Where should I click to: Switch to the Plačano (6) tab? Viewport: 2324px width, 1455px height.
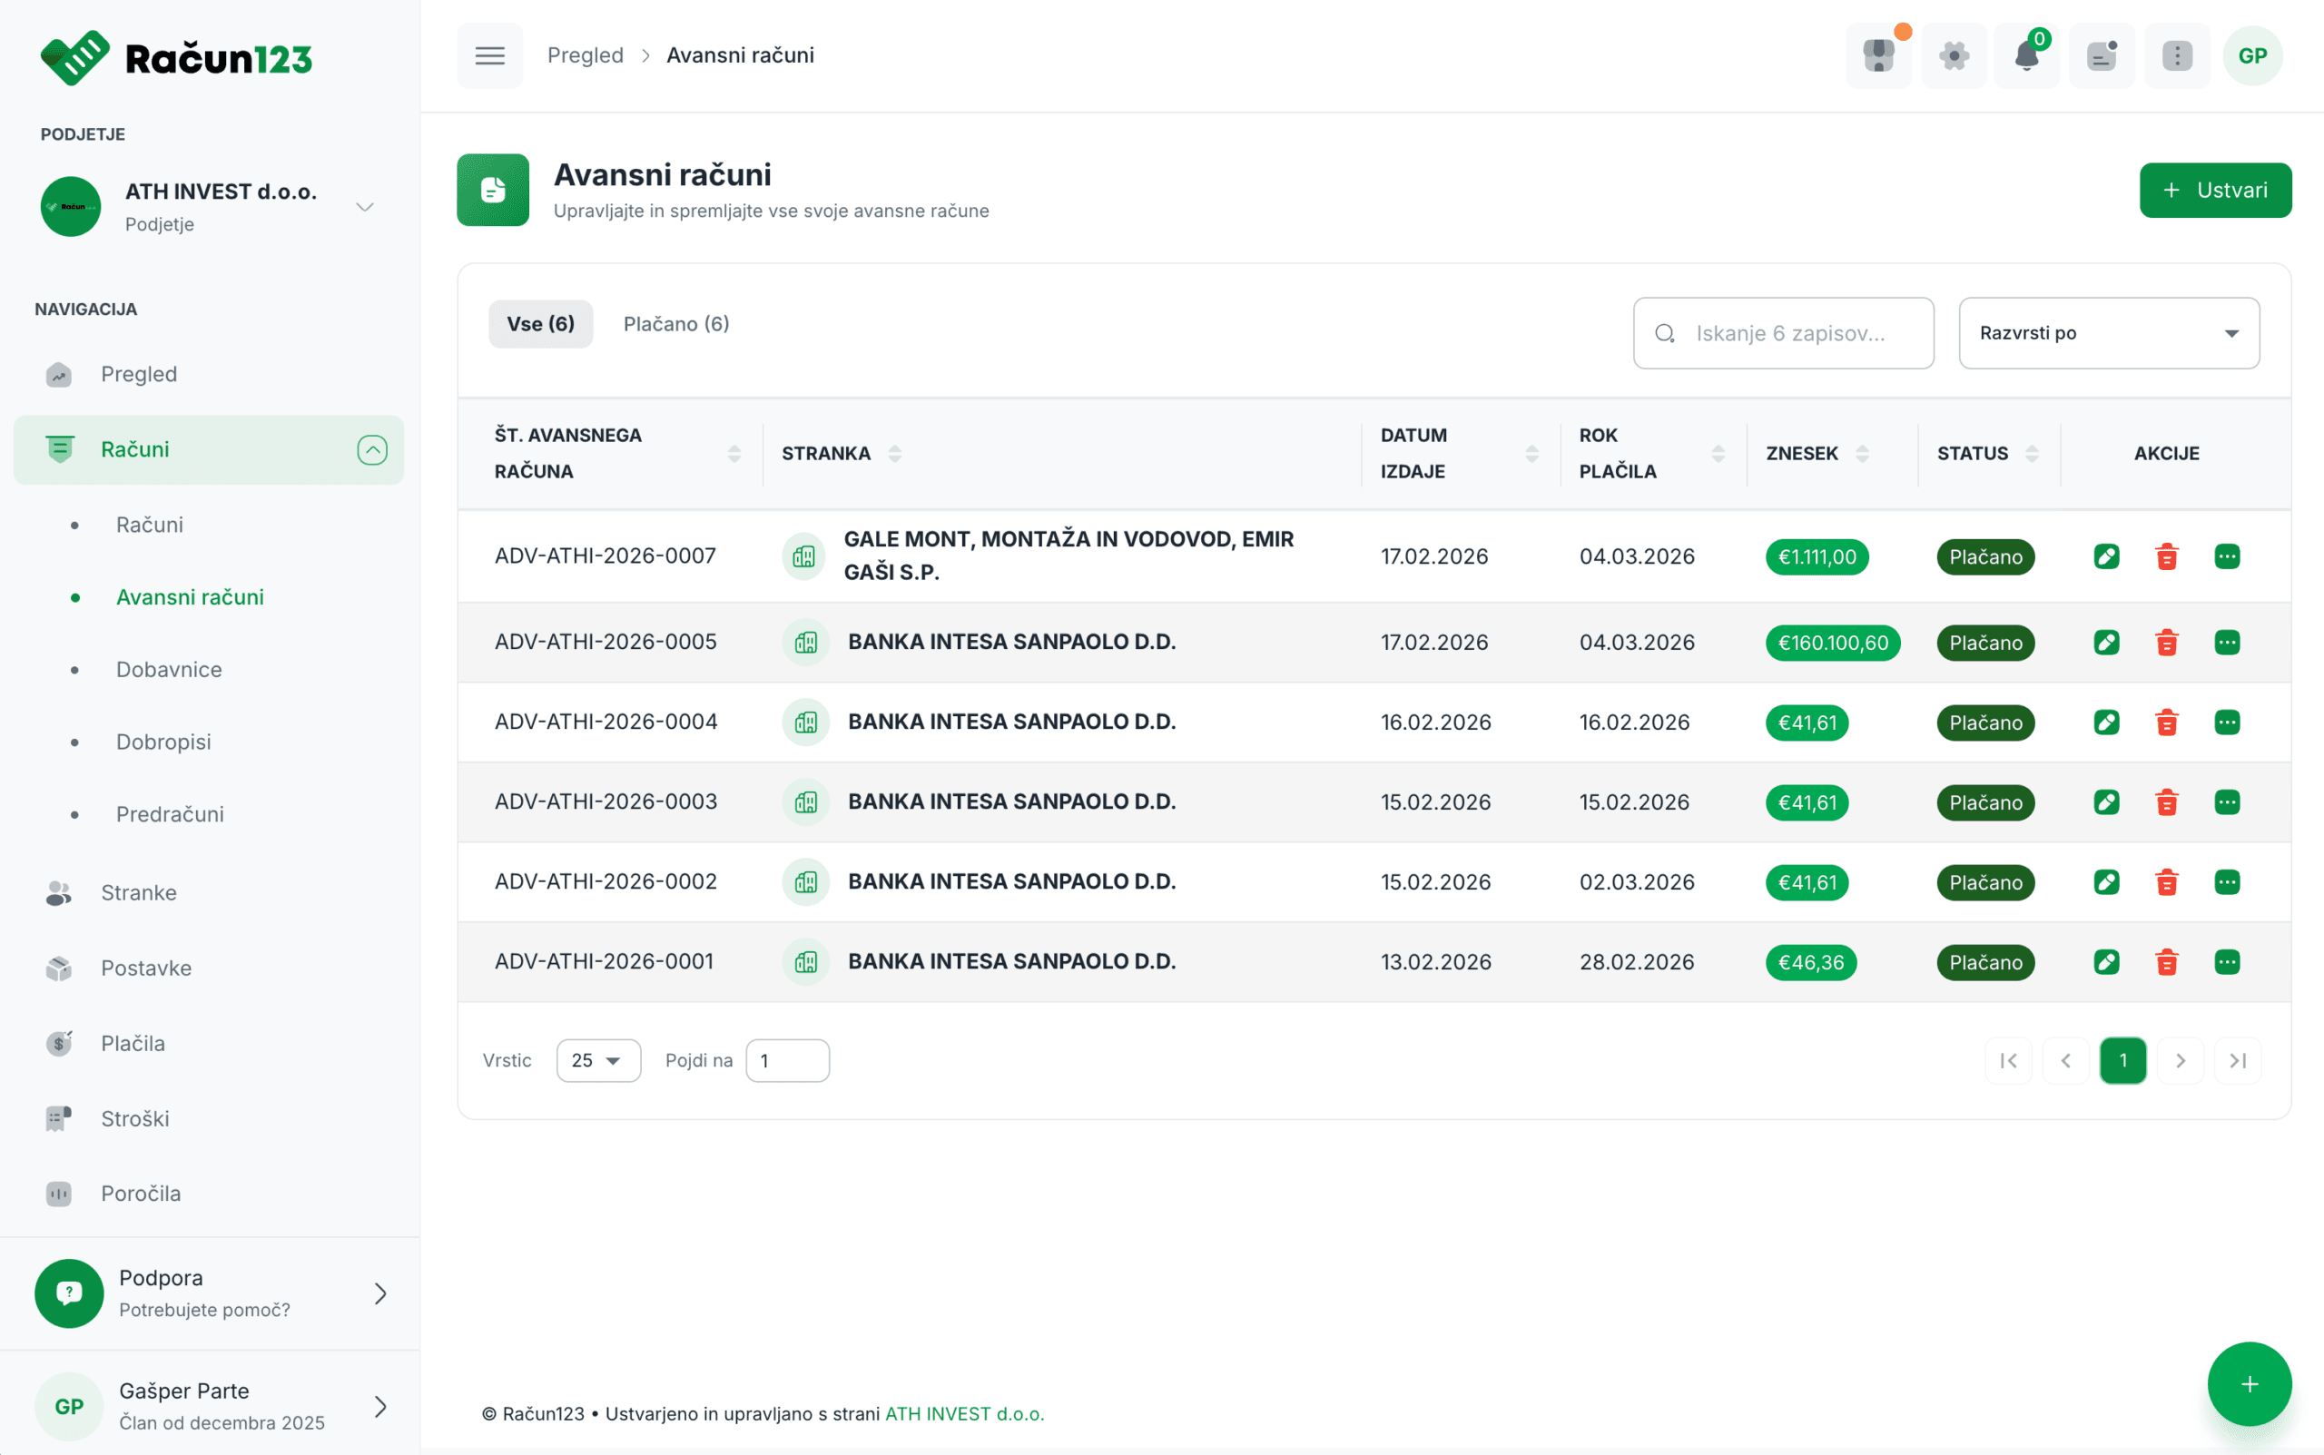pyautogui.click(x=675, y=324)
